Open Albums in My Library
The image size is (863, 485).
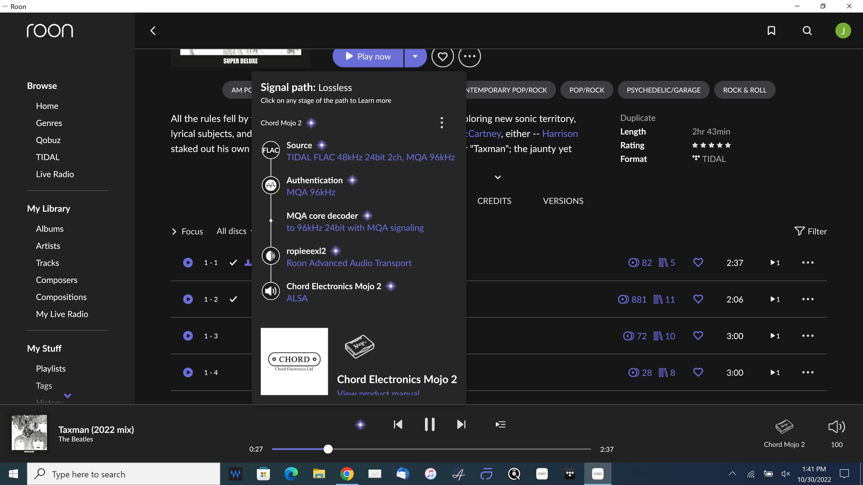pyautogui.click(x=49, y=229)
